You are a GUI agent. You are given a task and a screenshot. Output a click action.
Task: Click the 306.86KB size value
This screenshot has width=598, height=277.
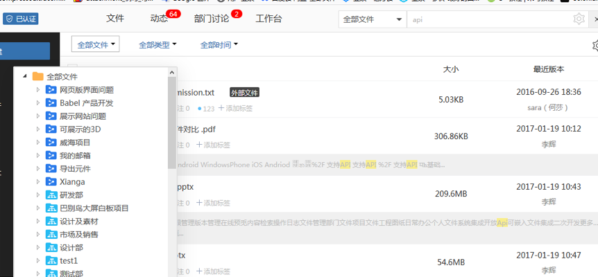click(x=451, y=136)
